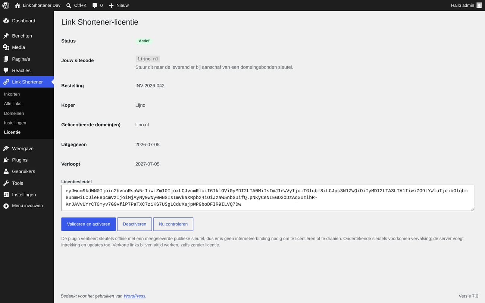Click the Media library icon

pos(6,47)
